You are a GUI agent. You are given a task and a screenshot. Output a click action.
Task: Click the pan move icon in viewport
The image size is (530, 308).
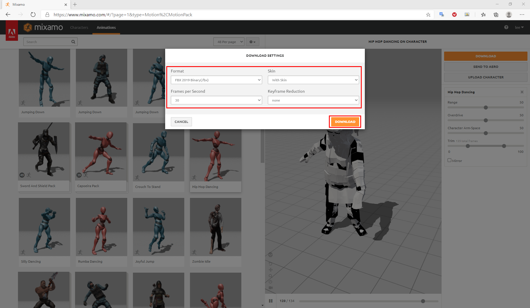point(271,270)
